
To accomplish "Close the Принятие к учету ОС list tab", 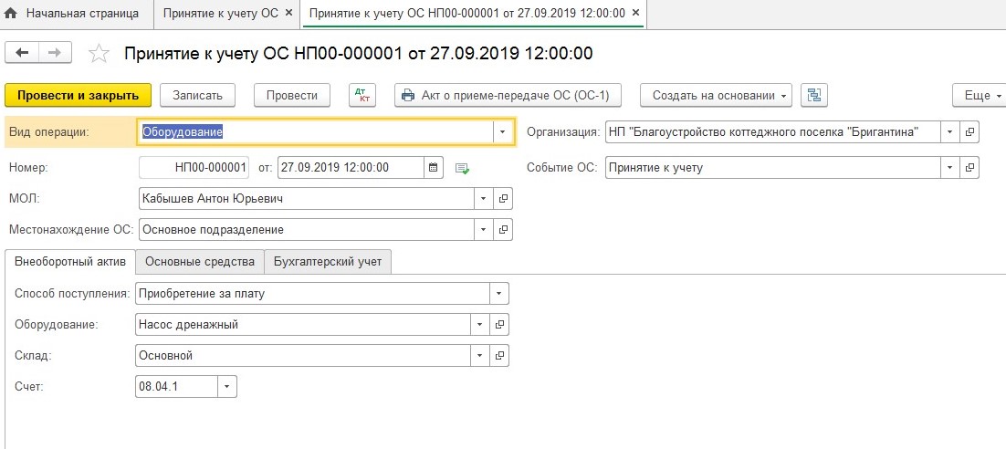I will coord(289,14).
